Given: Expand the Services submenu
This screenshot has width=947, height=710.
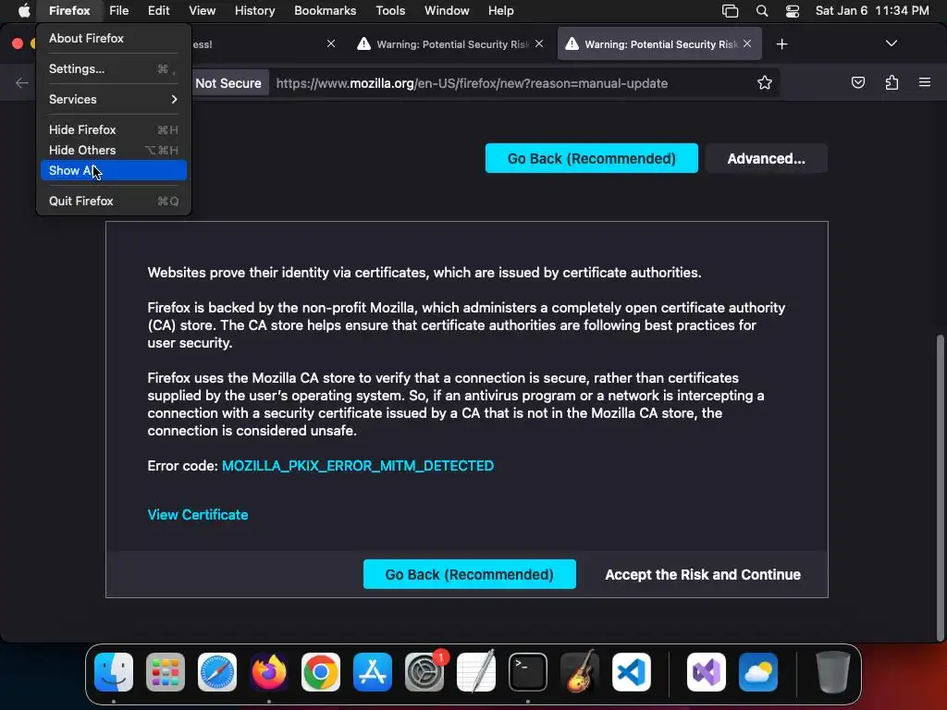Looking at the screenshot, I should [114, 99].
